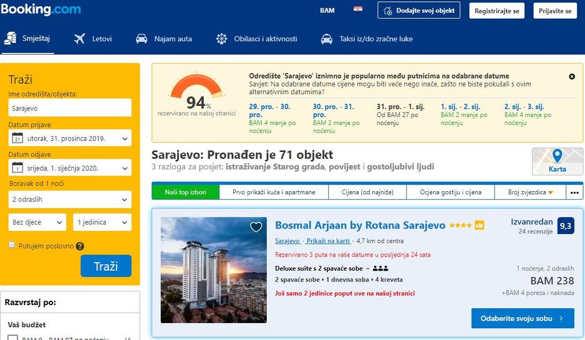The width and height of the screenshot is (585, 340).
Task: Click the check-in calendar icon
Action: [x=17, y=138]
